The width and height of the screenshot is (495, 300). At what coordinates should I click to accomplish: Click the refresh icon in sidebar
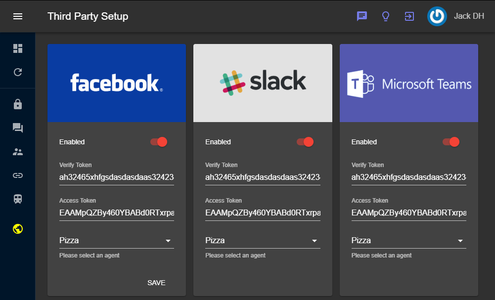pos(18,72)
